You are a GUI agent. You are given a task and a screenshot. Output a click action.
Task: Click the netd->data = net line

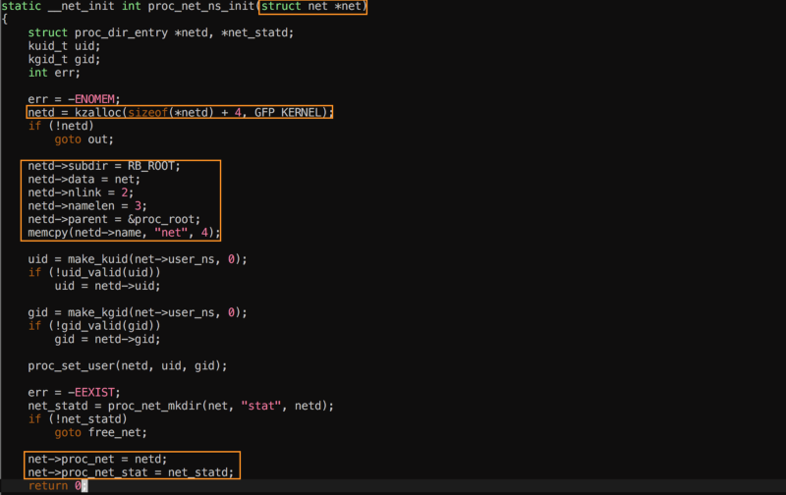pos(84,179)
